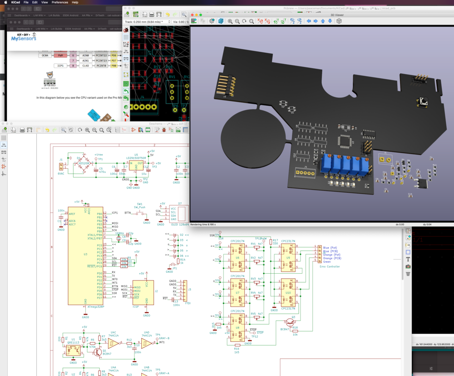Image resolution: width=454 pixels, height=376 pixels.
Task: Open 3D Viewer render options gear
Action: coord(212,21)
